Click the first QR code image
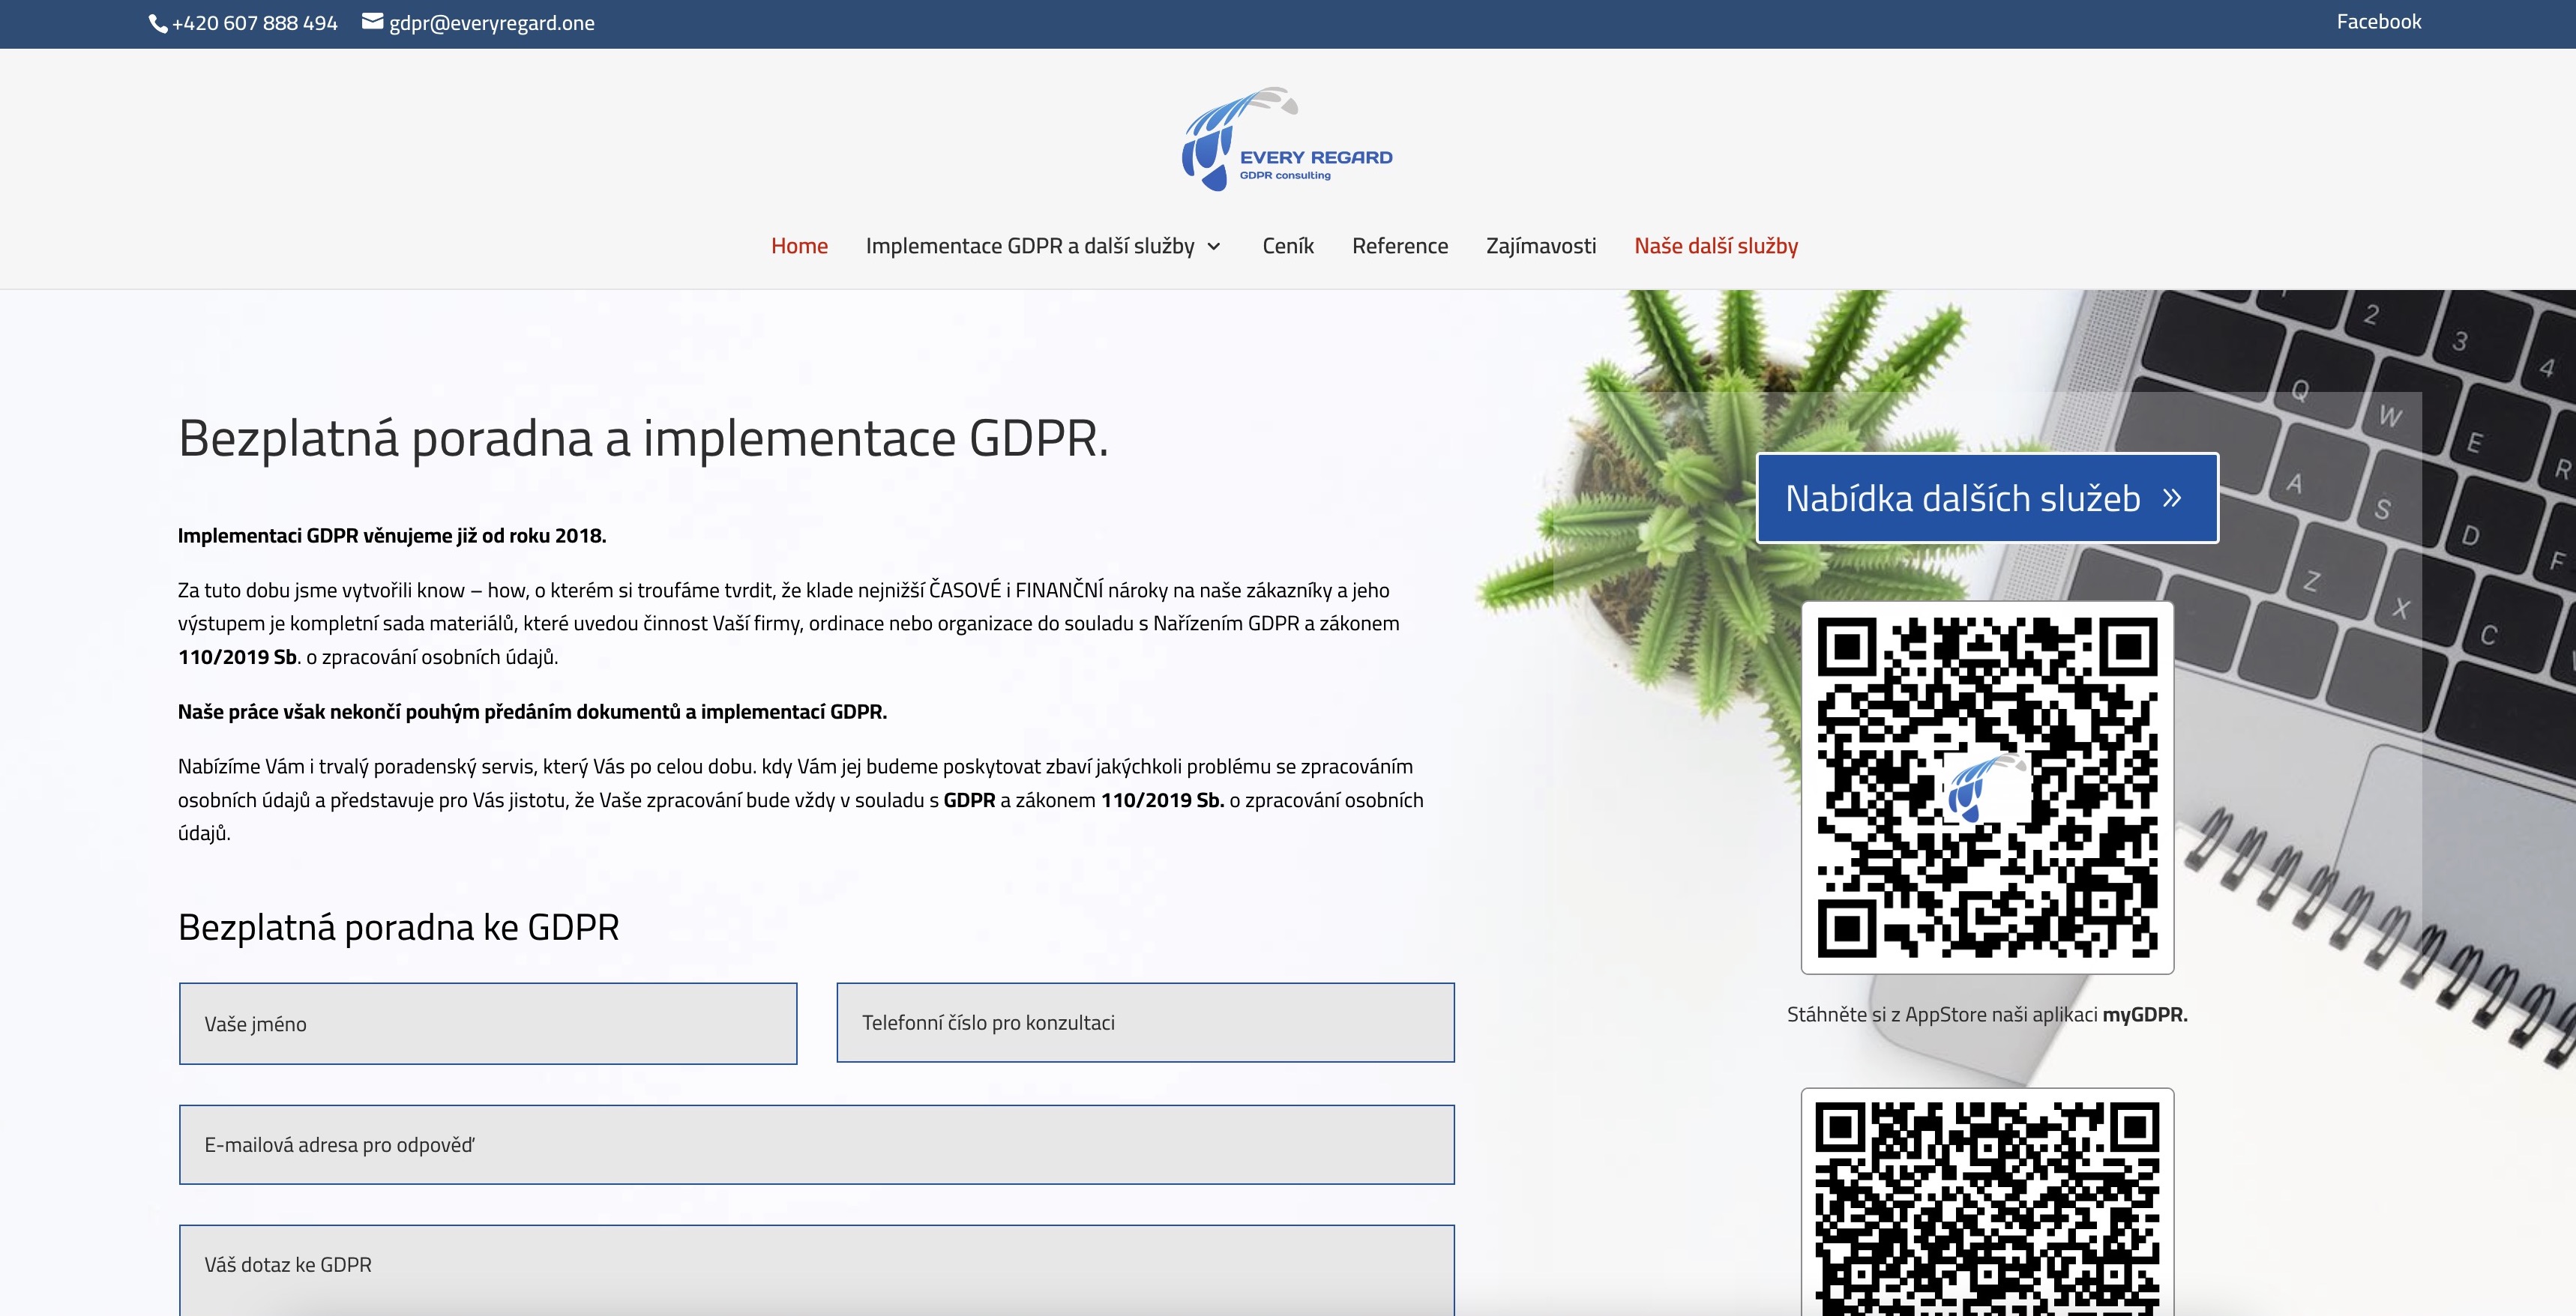2576x1316 pixels. point(1987,787)
